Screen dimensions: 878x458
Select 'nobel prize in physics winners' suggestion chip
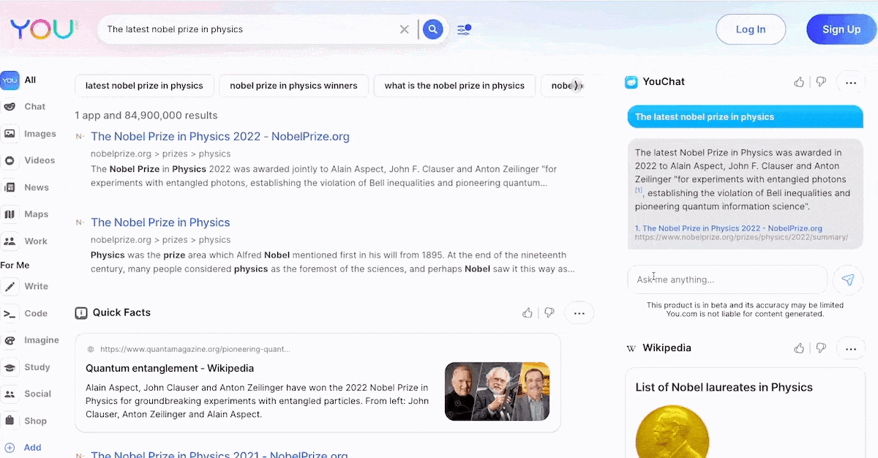[293, 86]
